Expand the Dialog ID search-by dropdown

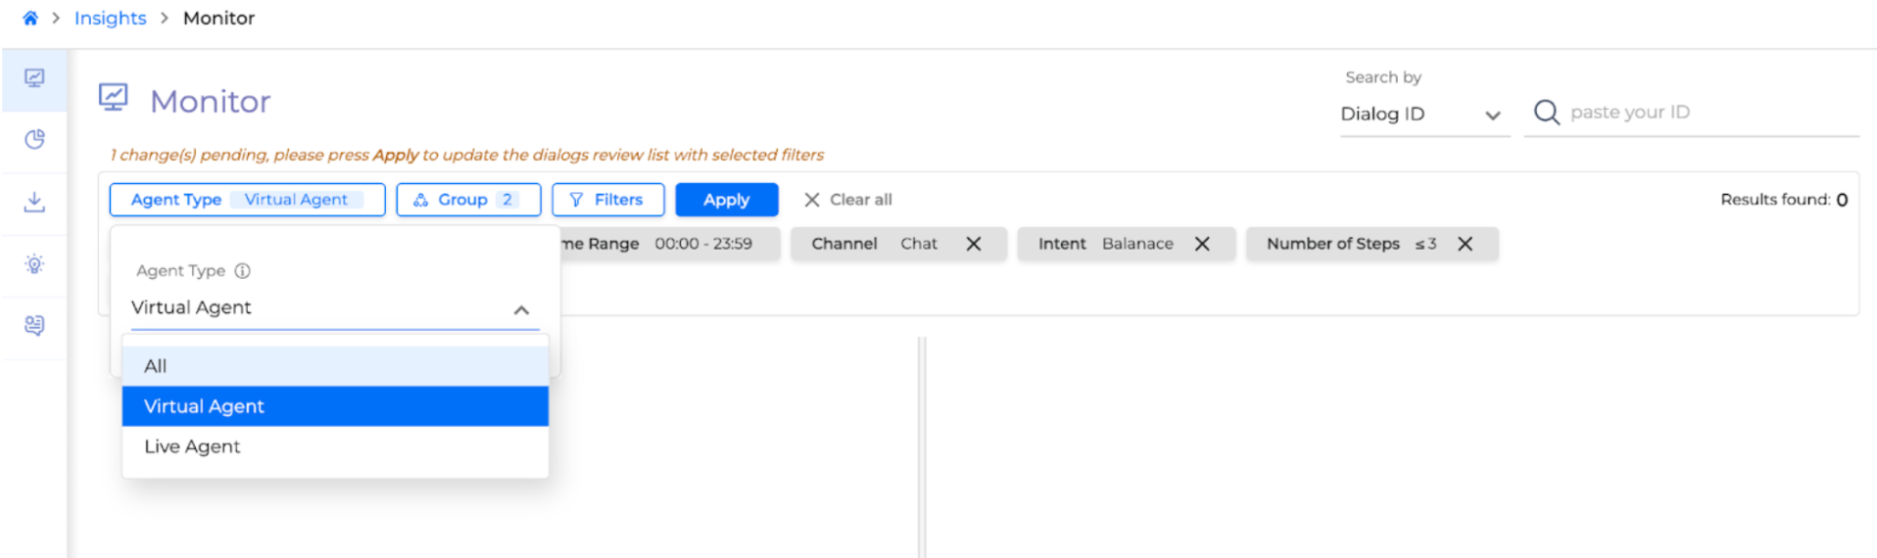(1492, 115)
